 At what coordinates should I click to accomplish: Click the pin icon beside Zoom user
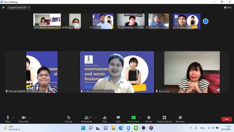[157, 91]
